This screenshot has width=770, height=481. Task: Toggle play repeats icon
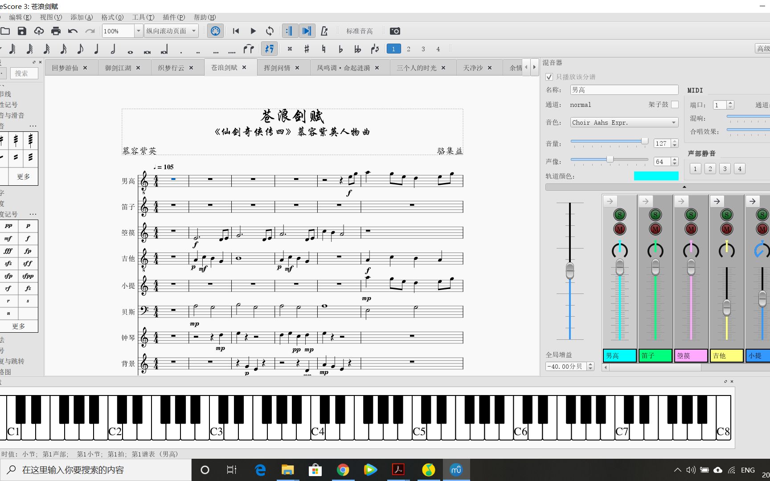pos(289,31)
